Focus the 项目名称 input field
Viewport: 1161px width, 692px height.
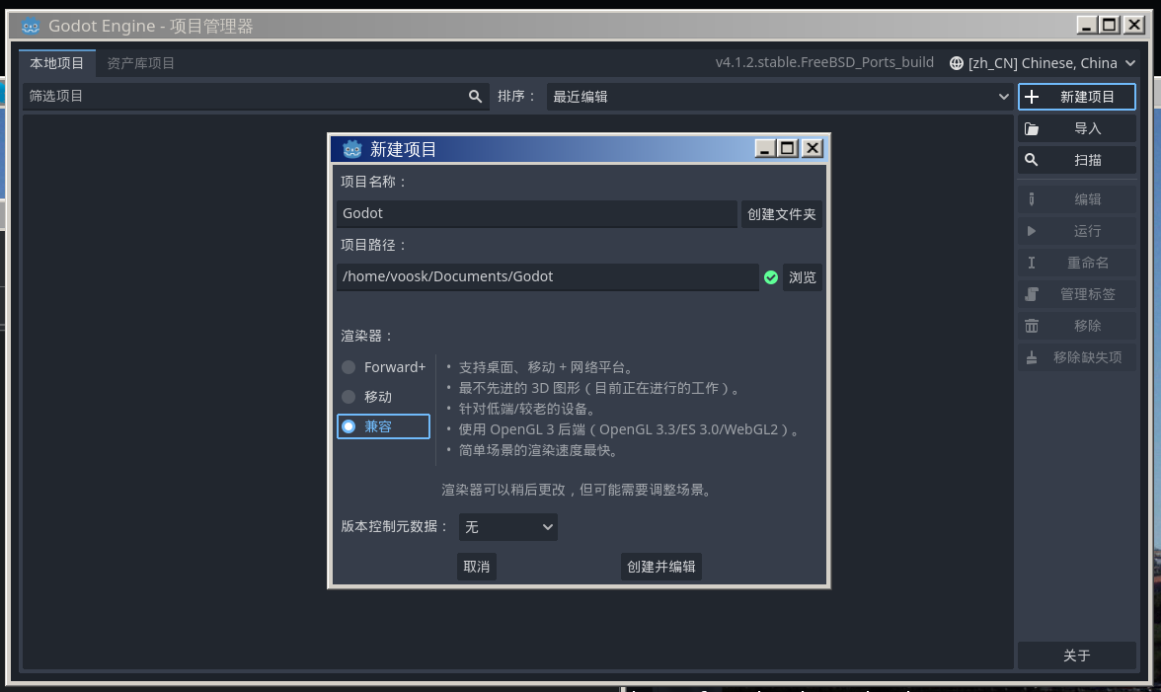point(537,214)
